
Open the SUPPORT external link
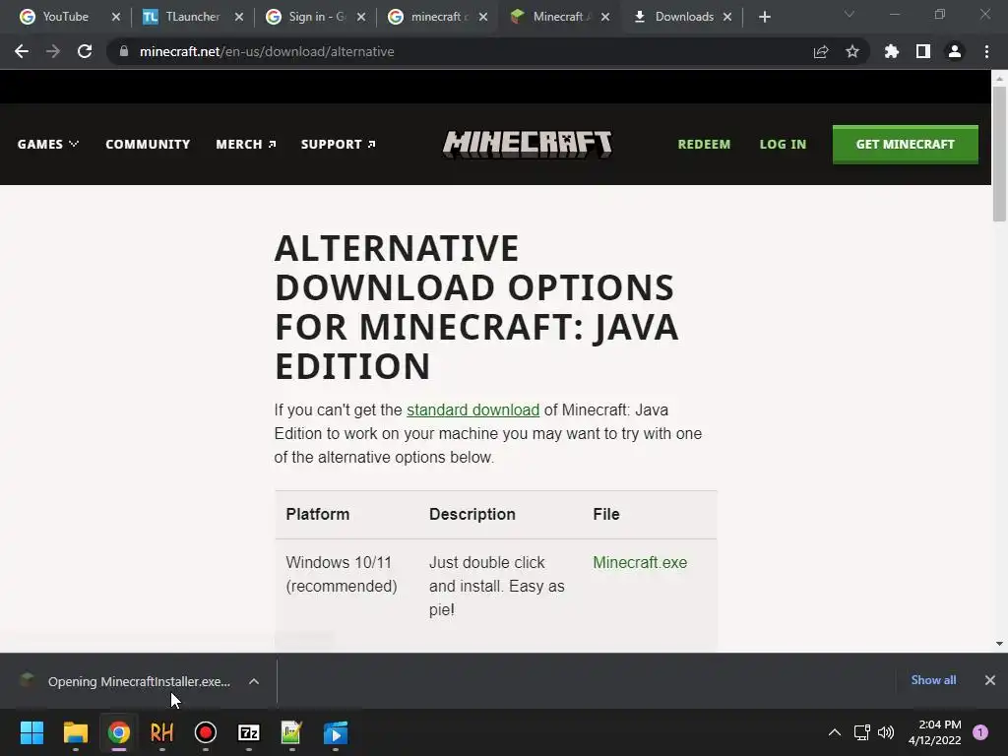[x=339, y=144]
